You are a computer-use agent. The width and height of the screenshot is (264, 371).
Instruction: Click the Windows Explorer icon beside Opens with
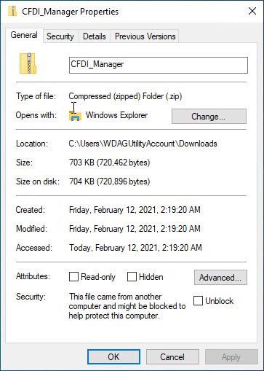tap(75, 116)
